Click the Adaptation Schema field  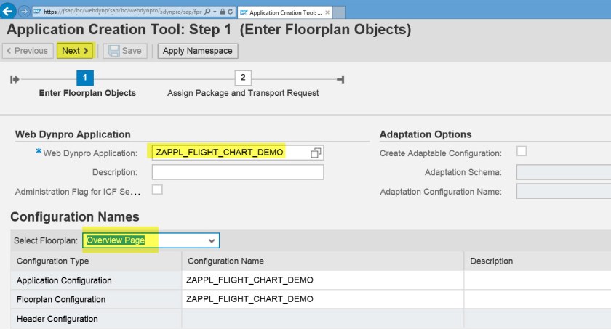pyautogui.click(x=564, y=172)
